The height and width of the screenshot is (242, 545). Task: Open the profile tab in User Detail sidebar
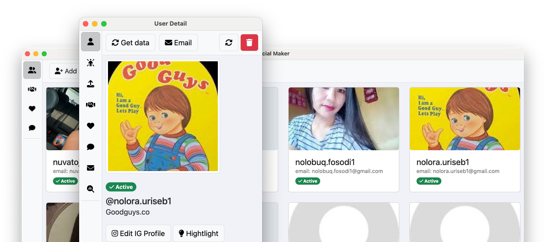pyautogui.click(x=90, y=42)
